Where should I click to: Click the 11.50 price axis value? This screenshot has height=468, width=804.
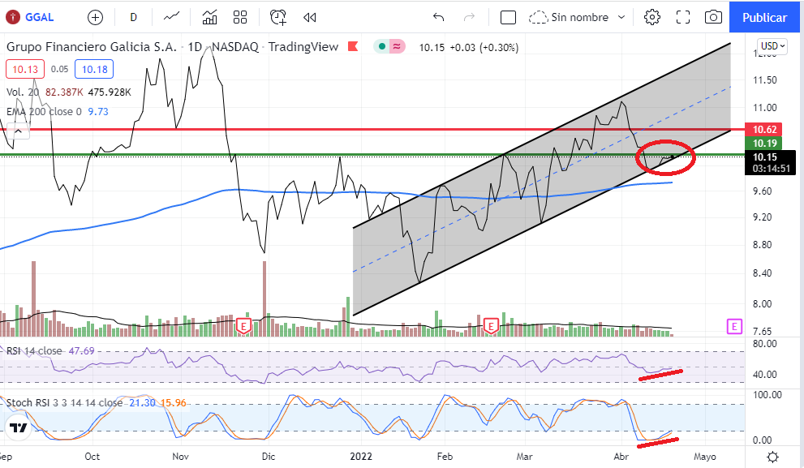[x=764, y=80]
